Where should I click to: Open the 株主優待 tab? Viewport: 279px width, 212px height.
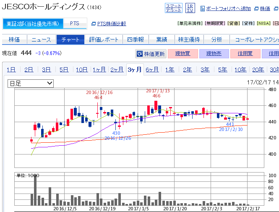click(189, 39)
